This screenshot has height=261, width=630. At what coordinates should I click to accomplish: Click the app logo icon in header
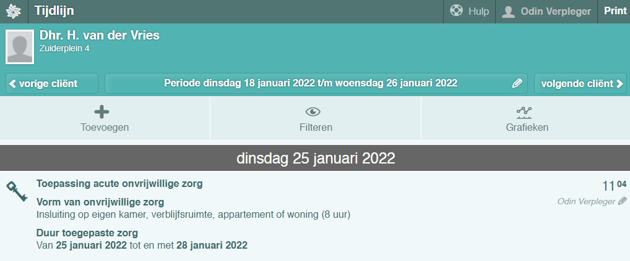pos(14,12)
